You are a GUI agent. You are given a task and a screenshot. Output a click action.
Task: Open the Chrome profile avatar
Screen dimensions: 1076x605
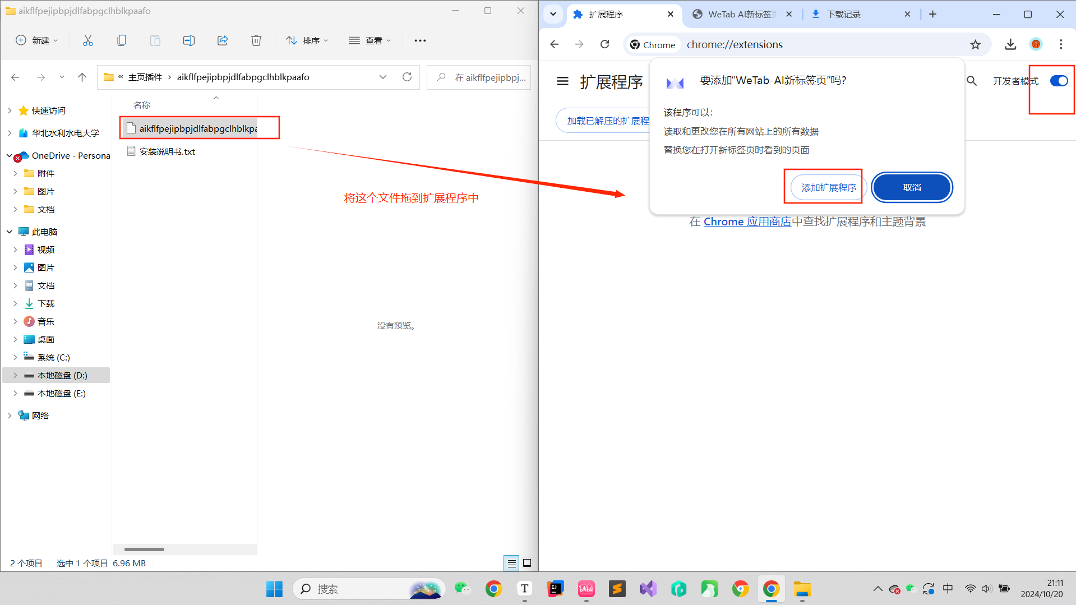coord(1036,44)
